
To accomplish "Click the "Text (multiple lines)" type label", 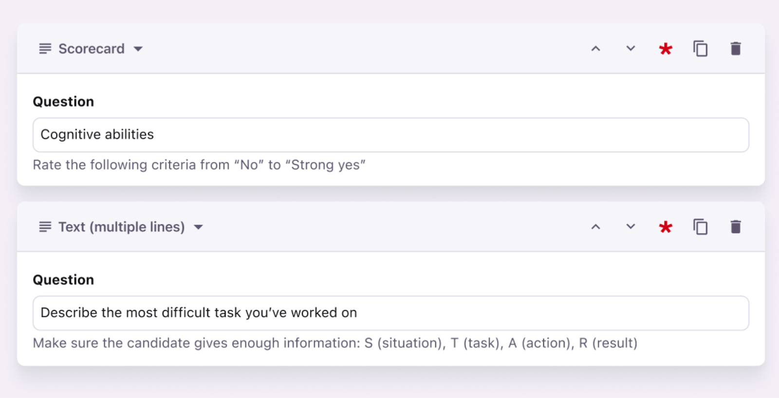I will click(122, 227).
